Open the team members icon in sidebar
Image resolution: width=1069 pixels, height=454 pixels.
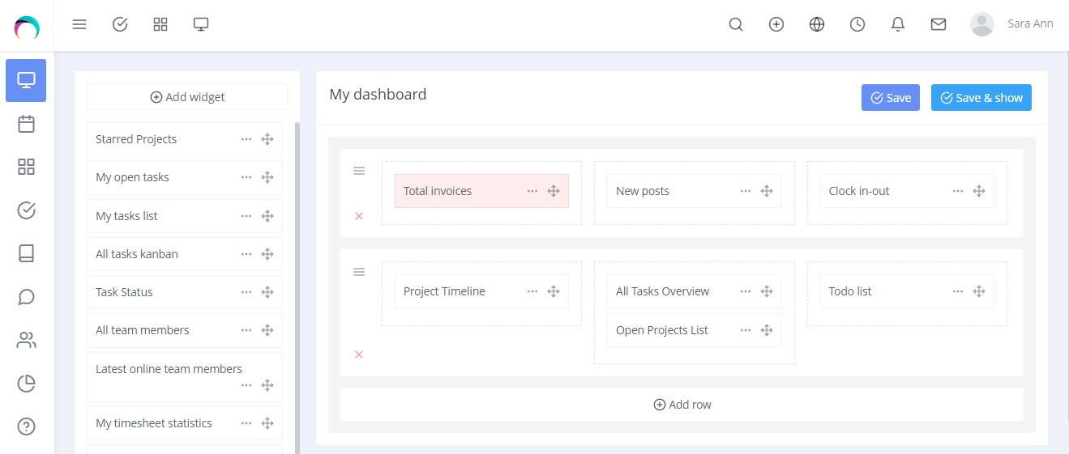[26, 340]
